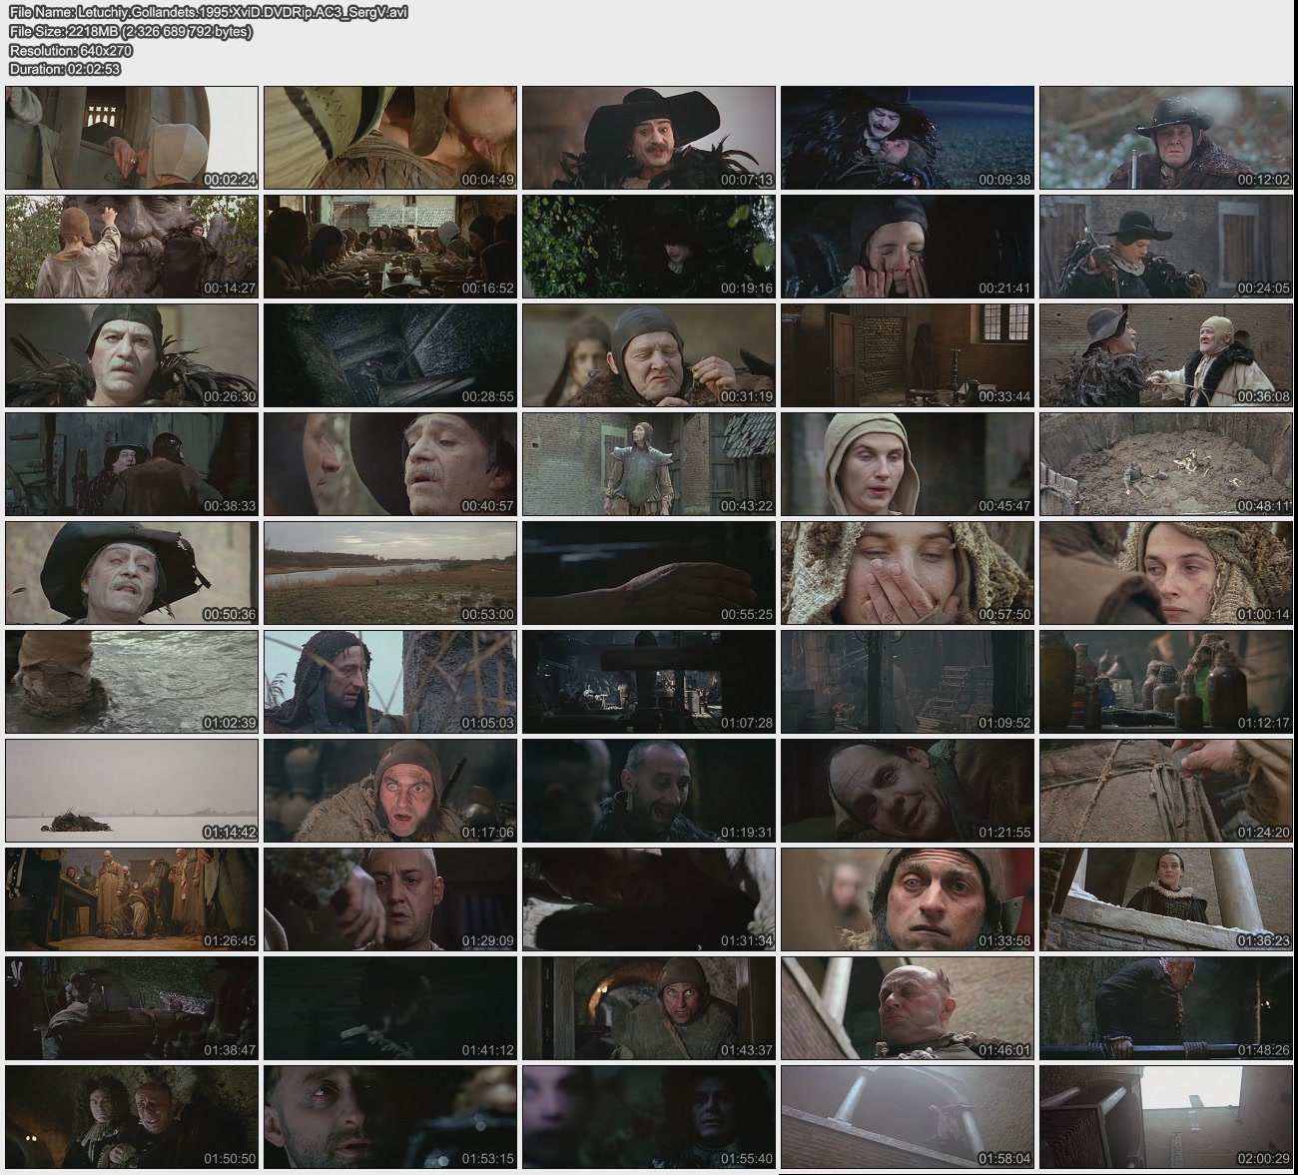Click the stone face frame at 00:14:27
Image resolution: width=1298 pixels, height=1175 pixels.
pyautogui.click(x=132, y=247)
